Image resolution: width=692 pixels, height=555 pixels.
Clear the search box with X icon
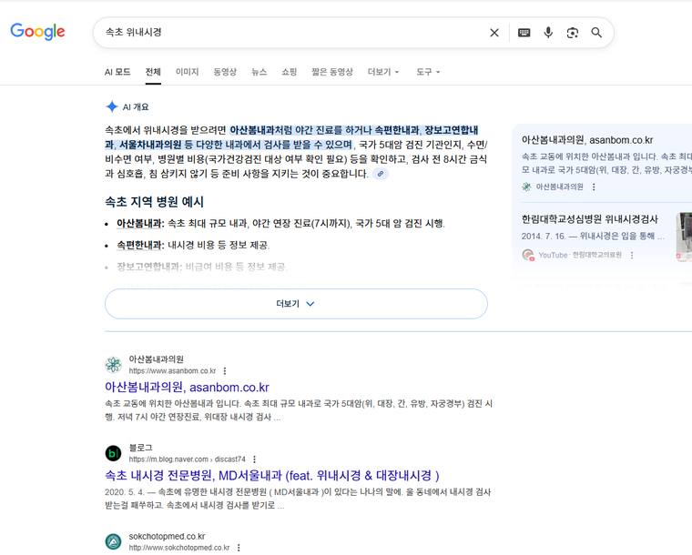tap(494, 33)
